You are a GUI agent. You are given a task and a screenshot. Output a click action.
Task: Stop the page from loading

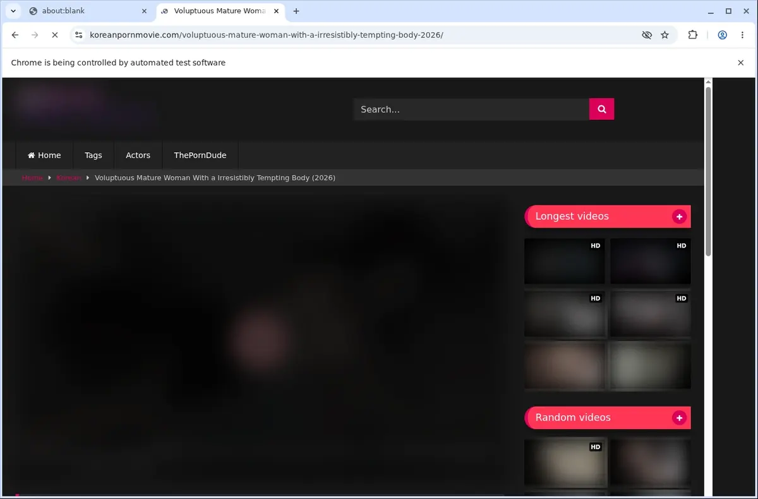click(x=54, y=35)
